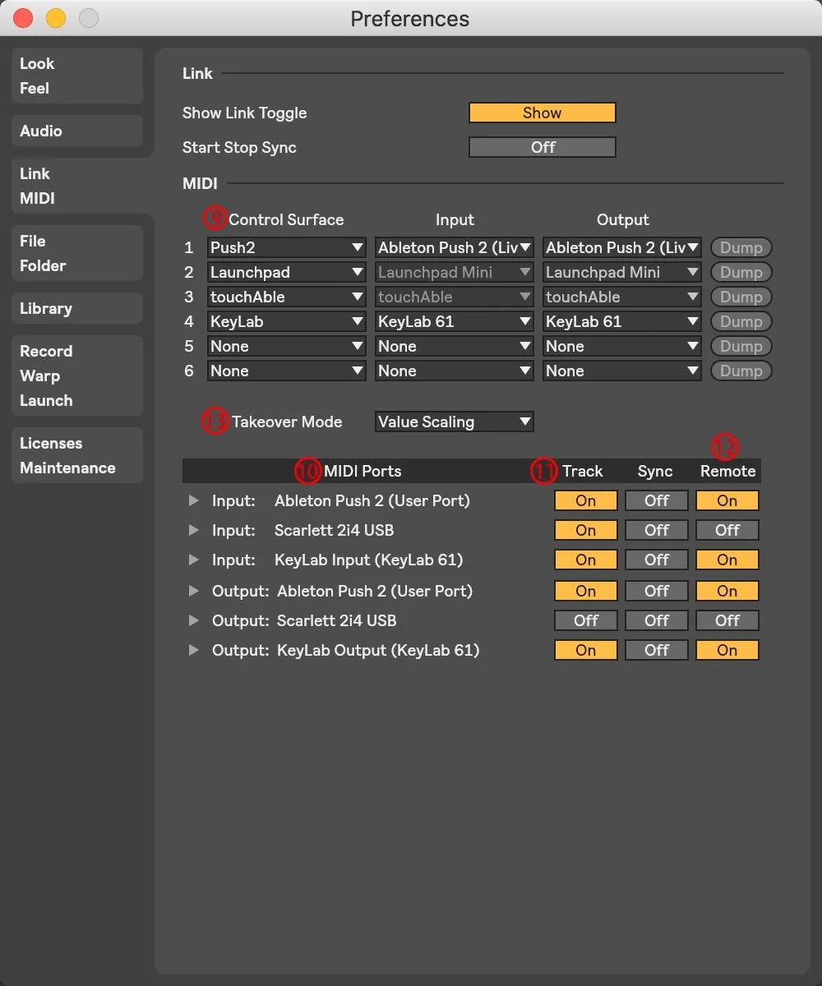Toggle Track for Output KeyLab Output
The image size is (822, 986).
(586, 650)
